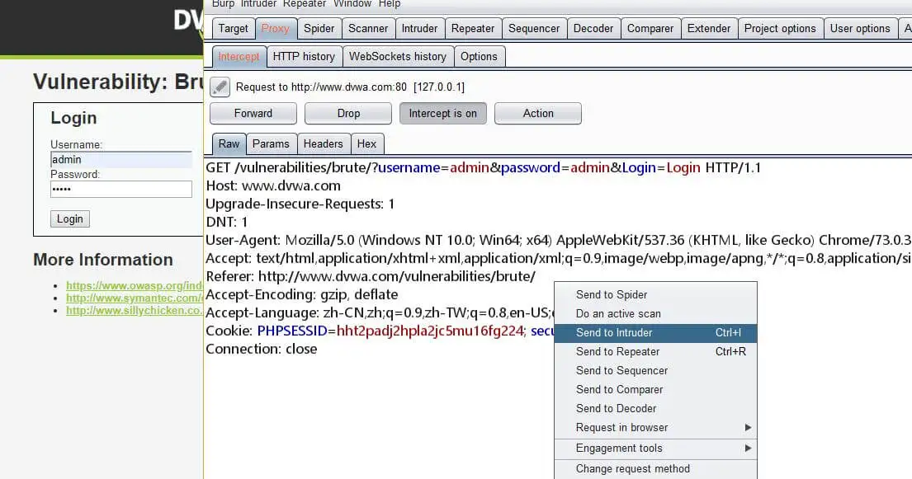
Task: Open the Window menu
Action: [x=352, y=4]
